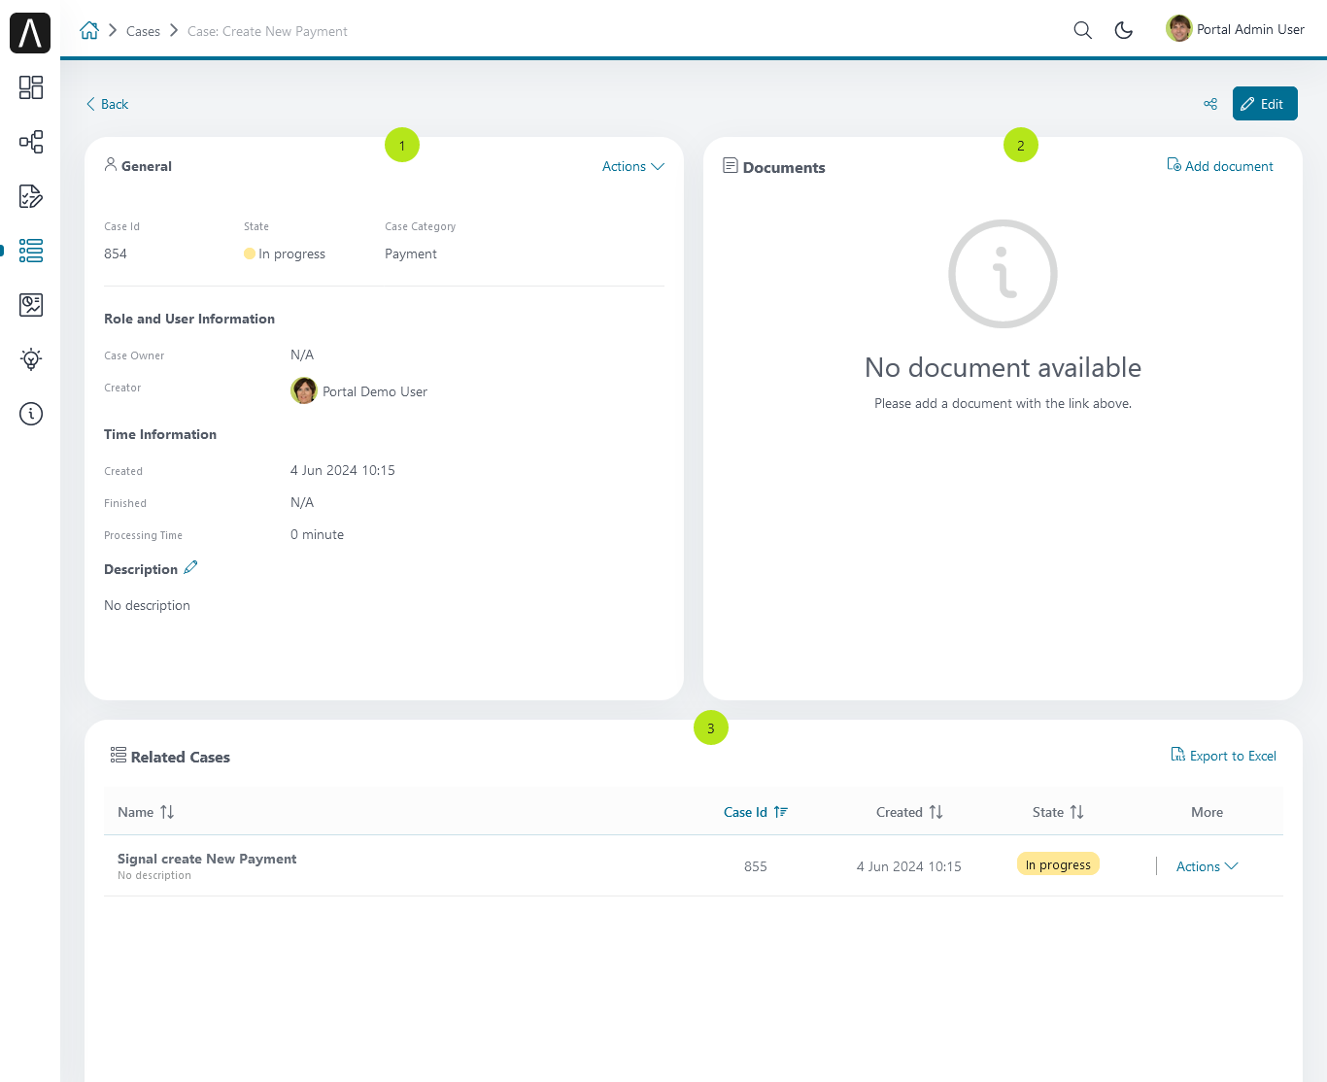Image resolution: width=1327 pixels, height=1082 pixels.
Task: Click the search magnifier icon
Action: tap(1082, 30)
